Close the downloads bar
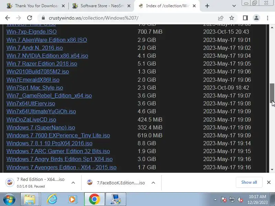275x206 pixels. 269,182
